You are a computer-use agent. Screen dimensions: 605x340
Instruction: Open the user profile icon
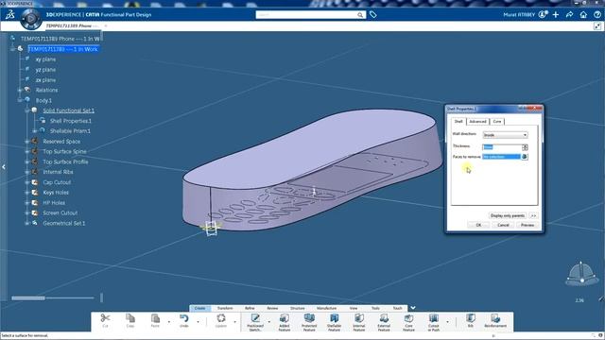(543, 15)
